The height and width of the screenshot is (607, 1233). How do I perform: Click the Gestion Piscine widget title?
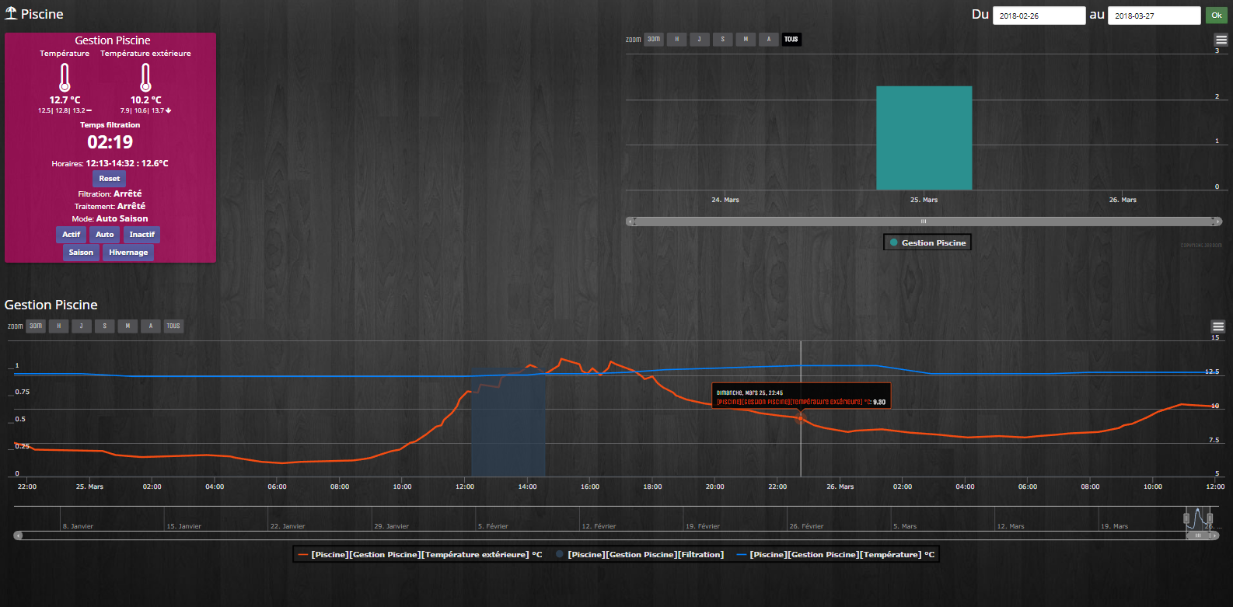tap(113, 40)
